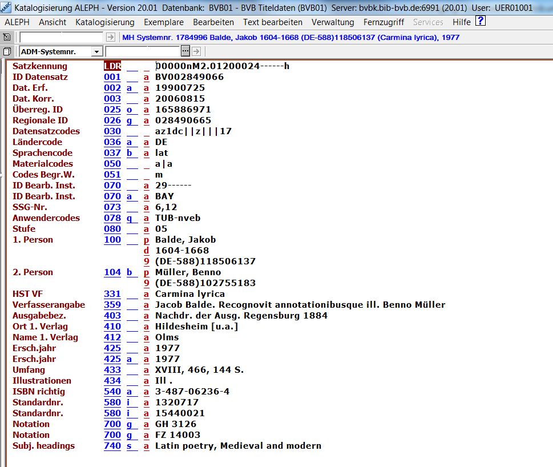
Task: Click the input field next to ADM-Systemnr.
Action: (x=151, y=51)
